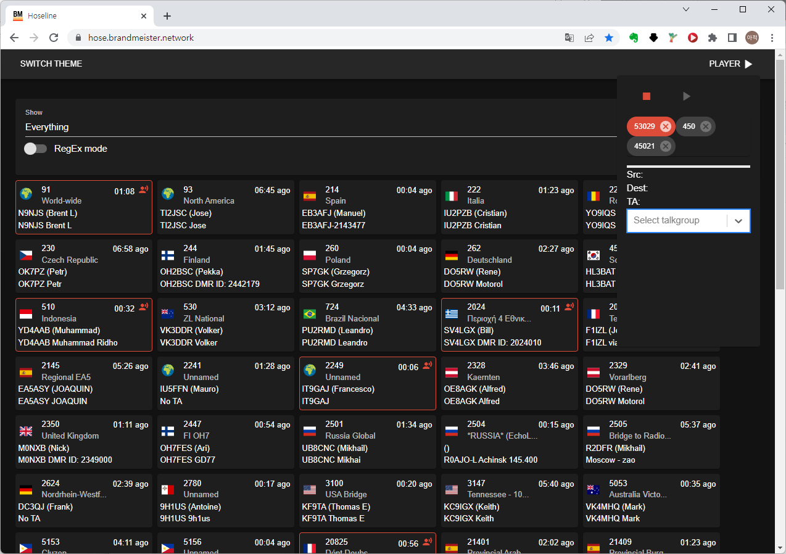786x554 pixels.
Task: Click UK flag icon on talkgroup 2350
Action: (x=26, y=431)
